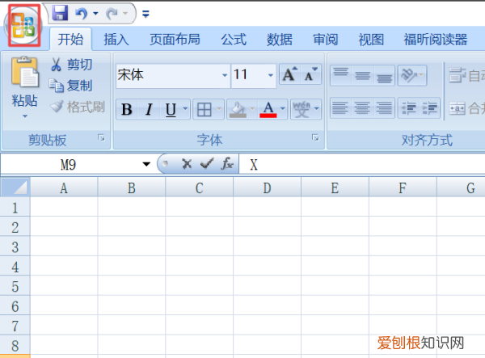Screen dimensions: 485x358
Task: Select the row 3 header
Action: (14, 246)
